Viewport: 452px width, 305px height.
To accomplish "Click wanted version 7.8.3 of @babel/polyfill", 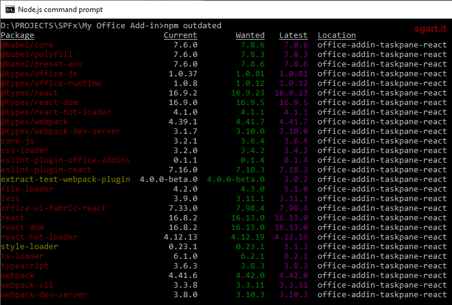I will (x=253, y=55).
